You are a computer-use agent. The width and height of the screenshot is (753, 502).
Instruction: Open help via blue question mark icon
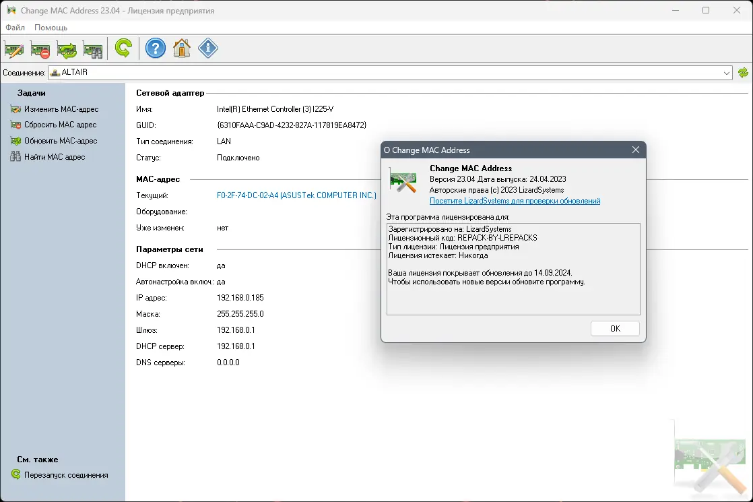pyautogui.click(x=156, y=49)
